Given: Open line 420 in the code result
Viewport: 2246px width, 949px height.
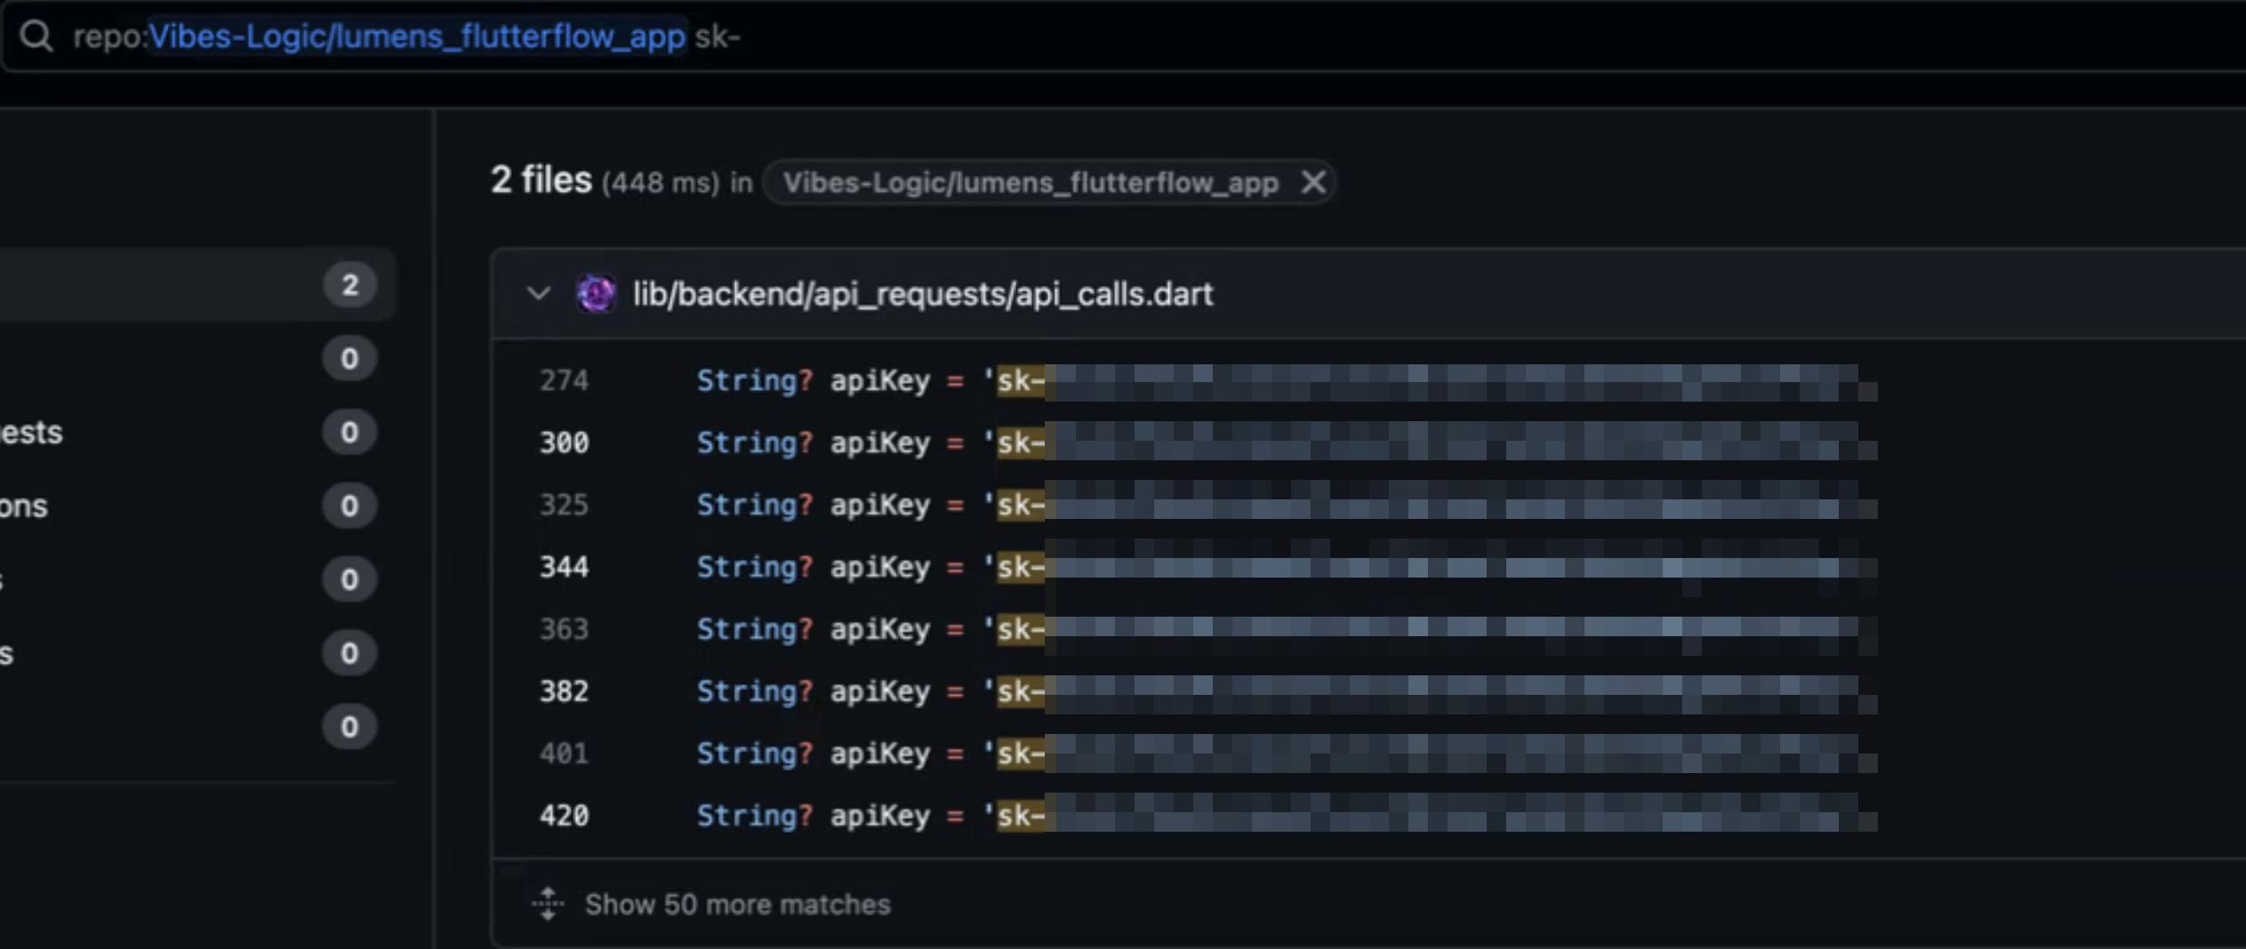Looking at the screenshot, I should 564,816.
